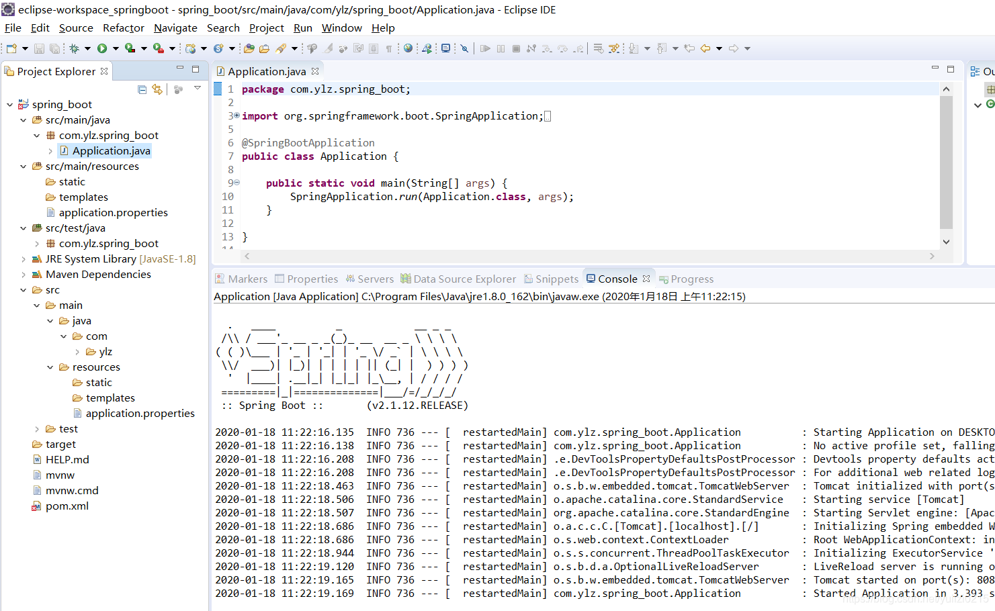
Task: Click the editor scroll down arrow
Action: coord(946,242)
